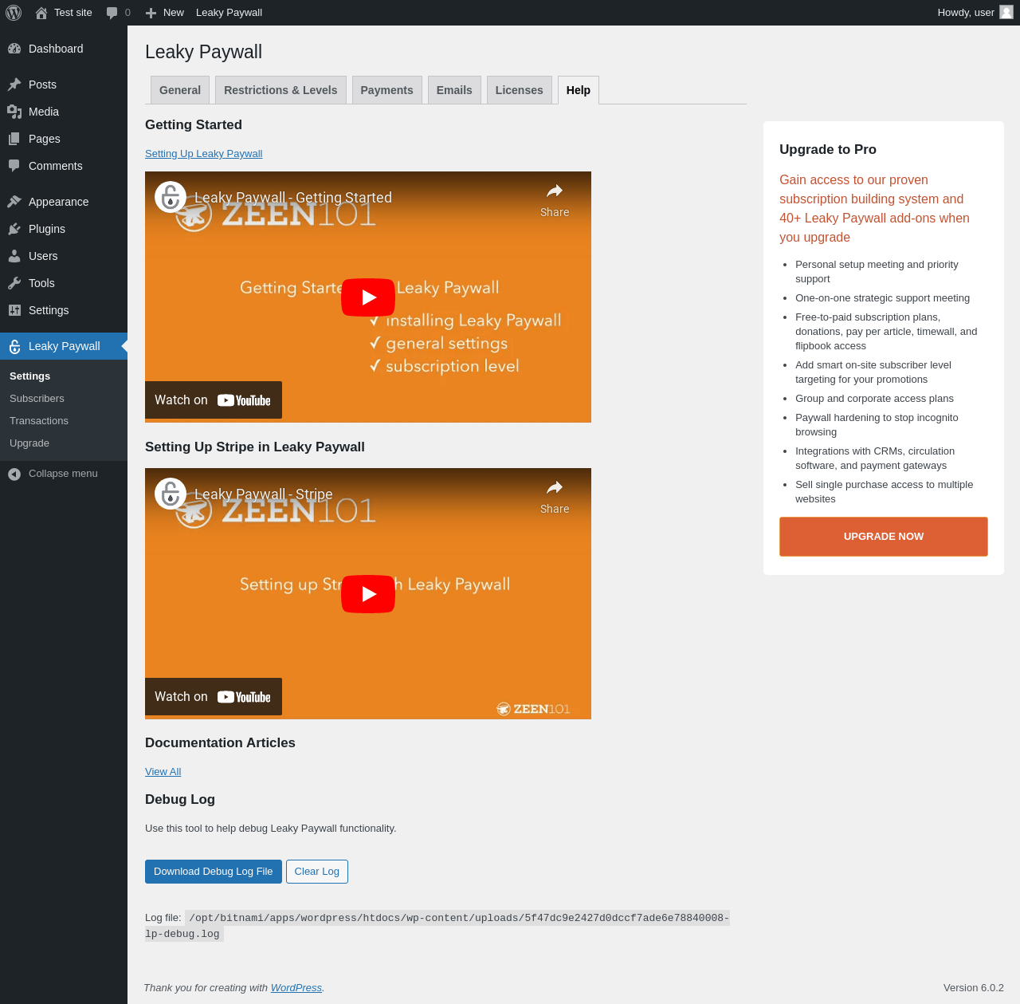This screenshot has width=1020, height=1004.
Task: Click the Settings sliders icon in sidebar
Action: 14,310
